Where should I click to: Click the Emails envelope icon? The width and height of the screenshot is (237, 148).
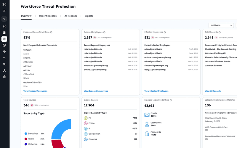(147, 115)
